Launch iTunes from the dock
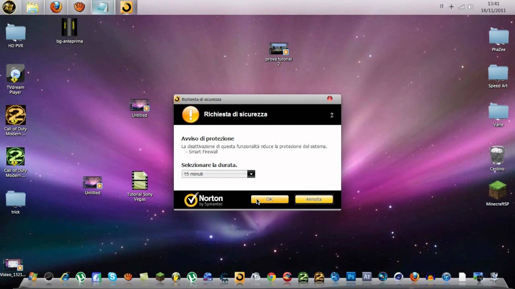 (x=446, y=277)
